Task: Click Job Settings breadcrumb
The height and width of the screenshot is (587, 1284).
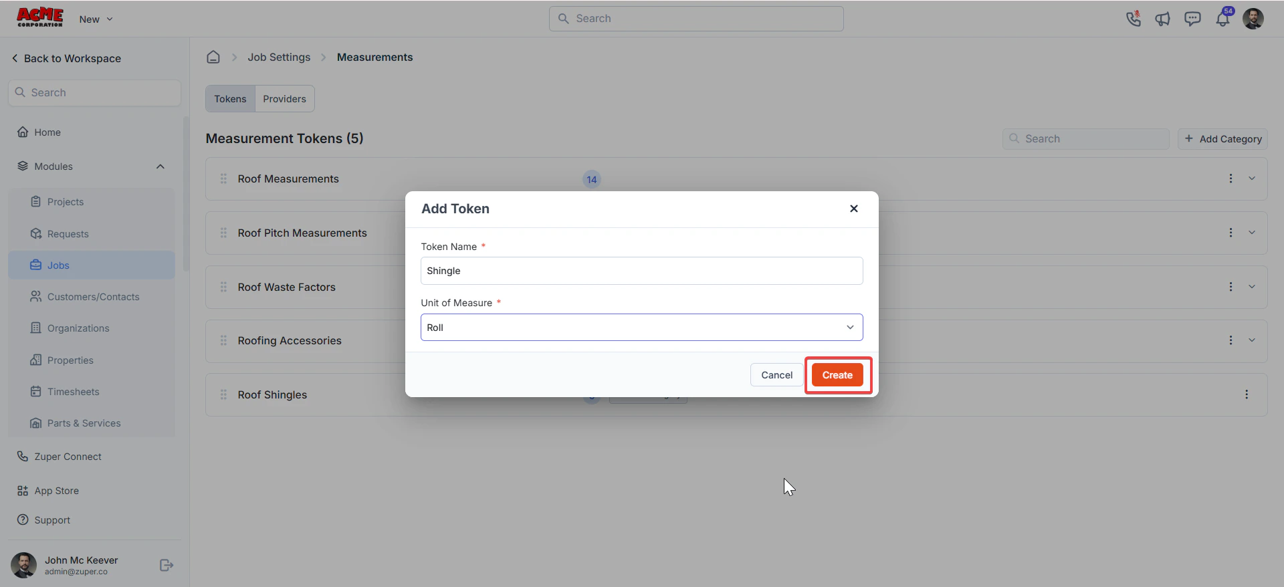Action: [x=279, y=57]
